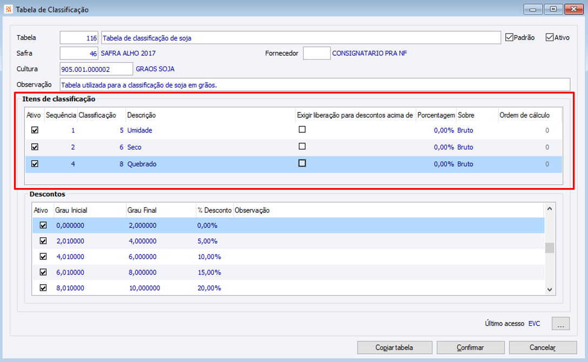Click the Descontos scrollbar thumb
Viewport: 588px width, 362px height.
coord(550,247)
